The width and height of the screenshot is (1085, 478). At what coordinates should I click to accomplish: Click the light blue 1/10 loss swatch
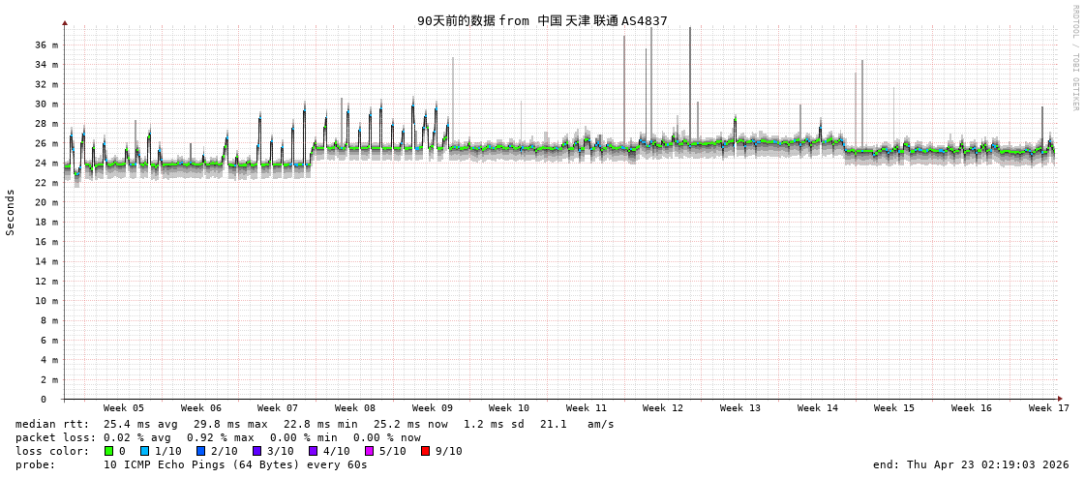pos(144,451)
